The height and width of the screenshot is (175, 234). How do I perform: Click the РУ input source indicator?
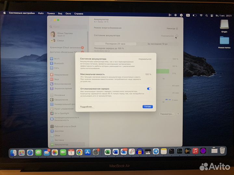click(188, 15)
